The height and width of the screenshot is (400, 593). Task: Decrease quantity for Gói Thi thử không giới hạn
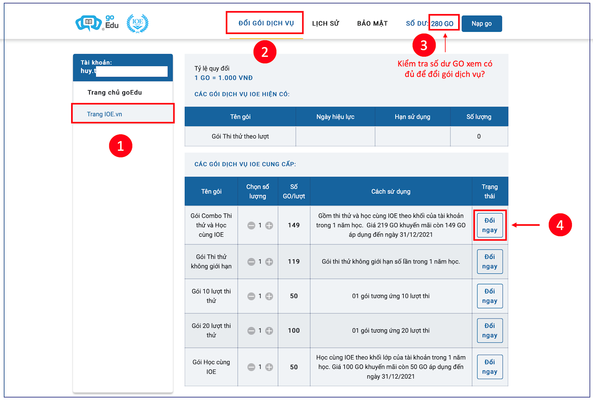coord(251,262)
